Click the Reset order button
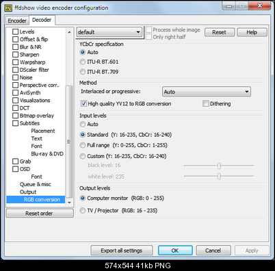 pos(40,214)
